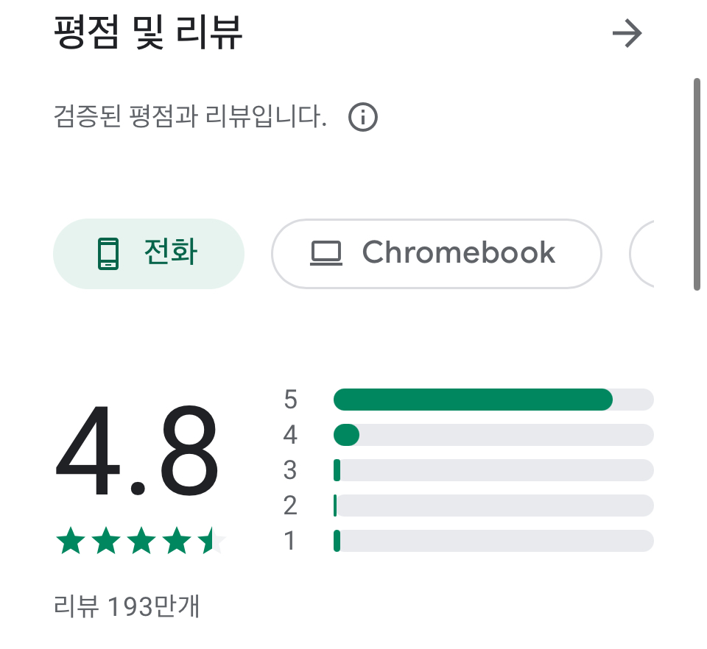Open the 평점 및 리뷰 section header
This screenshot has width=707, height=649.
click(148, 32)
